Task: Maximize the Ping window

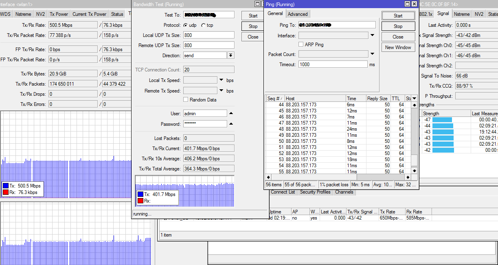Action: (x=407, y=4)
